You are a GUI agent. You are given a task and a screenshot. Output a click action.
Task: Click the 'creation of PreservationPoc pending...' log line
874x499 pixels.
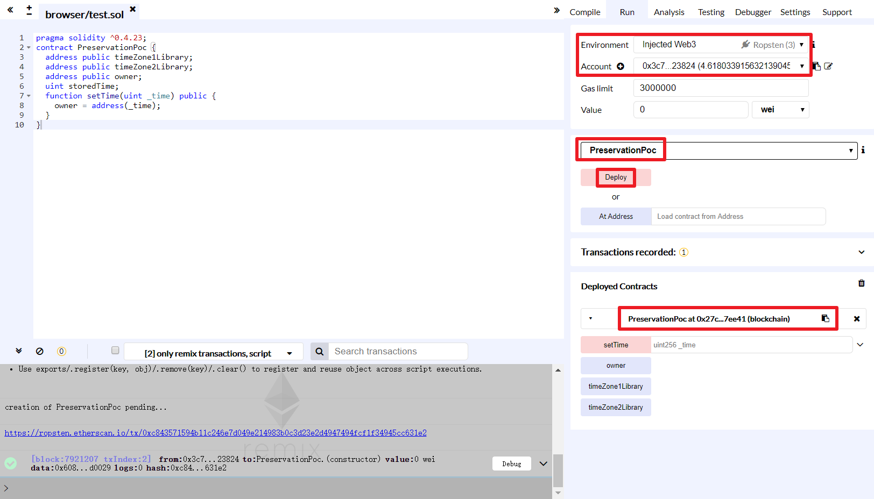pyautogui.click(x=86, y=407)
